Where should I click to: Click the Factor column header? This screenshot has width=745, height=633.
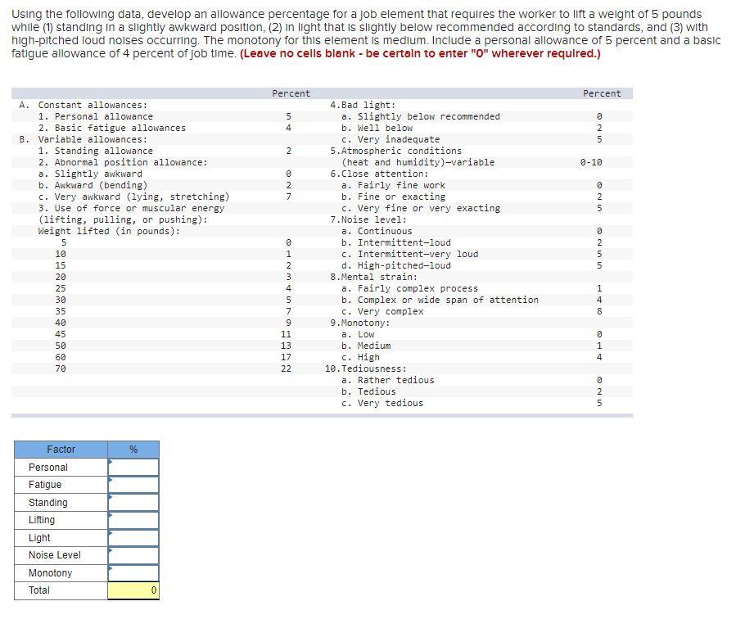pyautogui.click(x=61, y=449)
